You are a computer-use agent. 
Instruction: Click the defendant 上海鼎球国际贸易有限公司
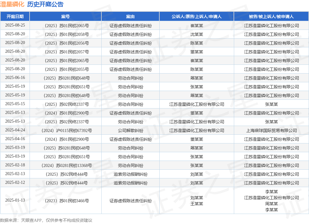272,130
